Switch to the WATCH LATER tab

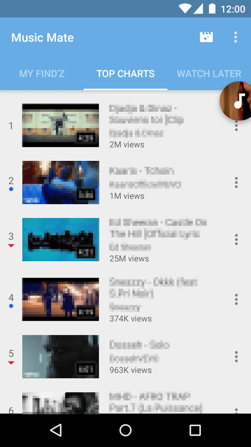209,74
